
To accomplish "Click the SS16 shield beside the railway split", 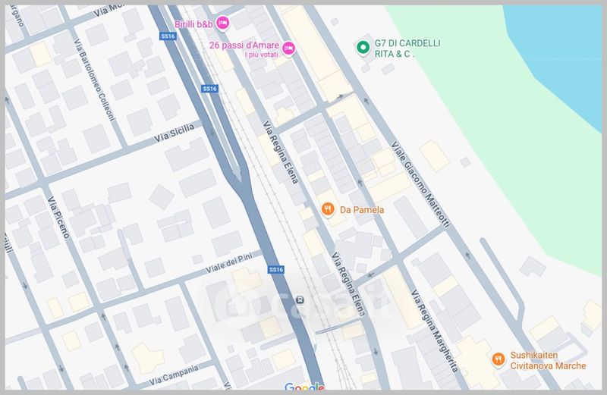I will (x=210, y=89).
